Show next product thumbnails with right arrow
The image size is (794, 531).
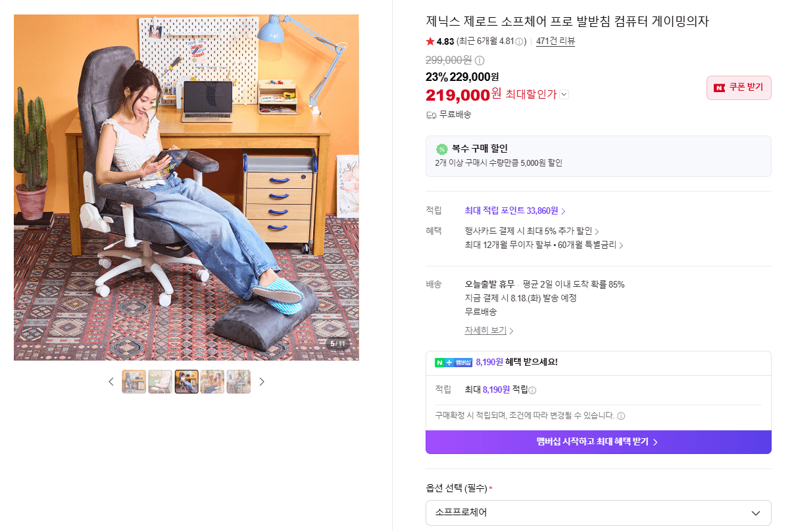(x=262, y=382)
